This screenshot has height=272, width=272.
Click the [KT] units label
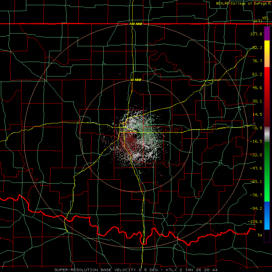coord(258,21)
